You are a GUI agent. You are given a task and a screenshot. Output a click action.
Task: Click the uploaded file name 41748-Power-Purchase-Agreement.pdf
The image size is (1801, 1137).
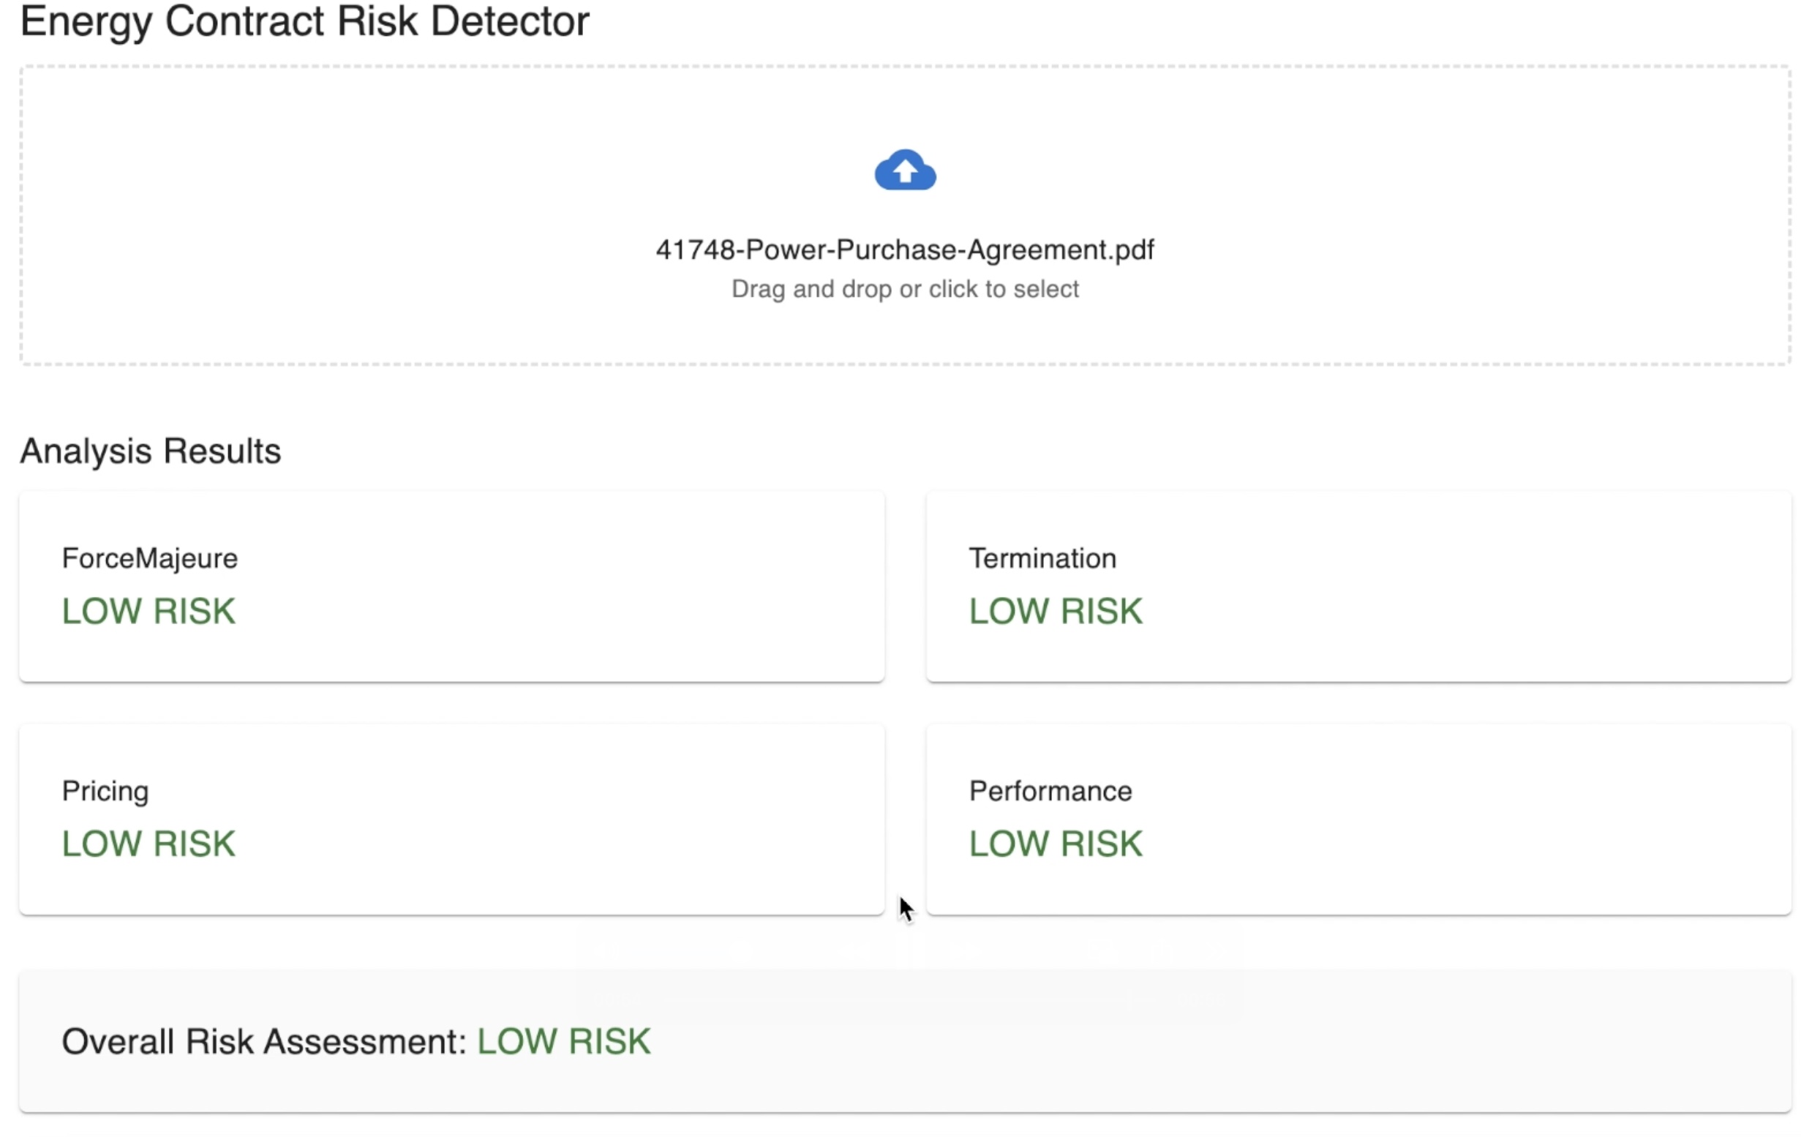pos(905,249)
